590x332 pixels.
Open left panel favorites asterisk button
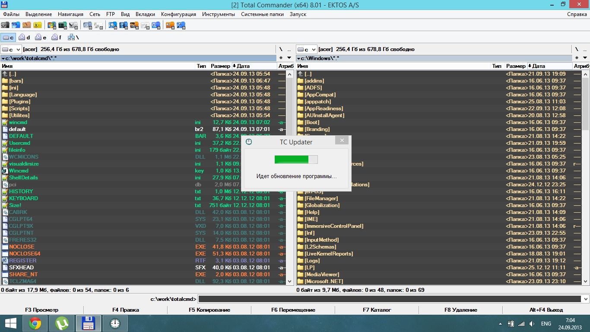[281, 58]
